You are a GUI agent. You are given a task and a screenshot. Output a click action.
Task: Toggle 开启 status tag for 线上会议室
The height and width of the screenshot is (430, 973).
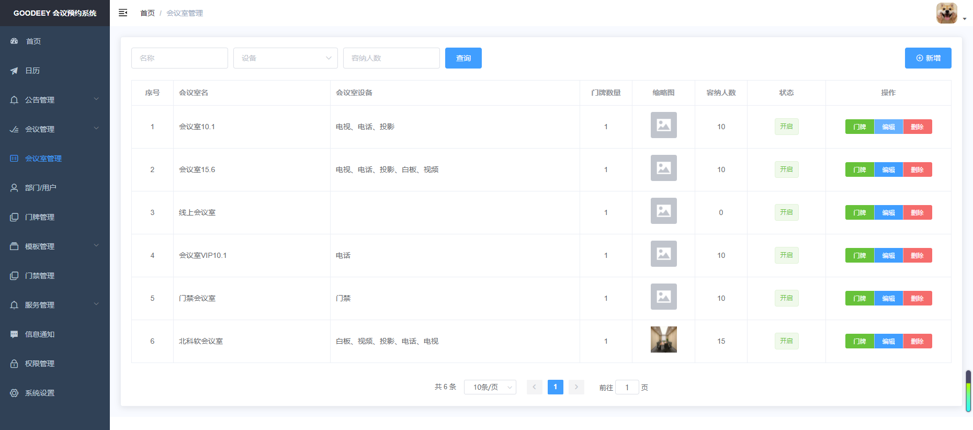coord(786,212)
